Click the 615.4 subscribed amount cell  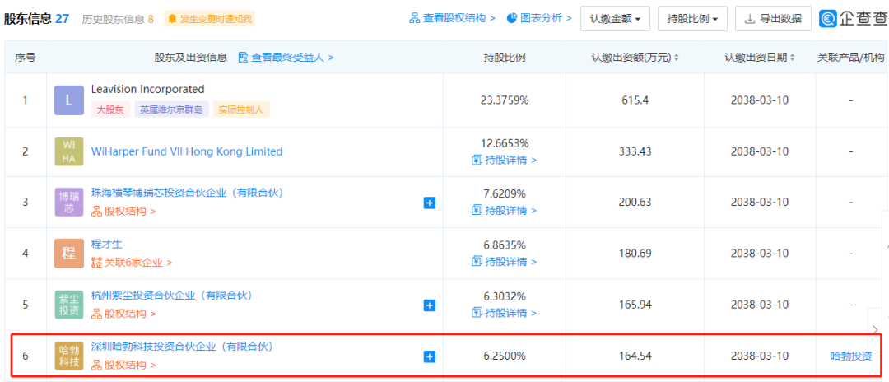[635, 100]
